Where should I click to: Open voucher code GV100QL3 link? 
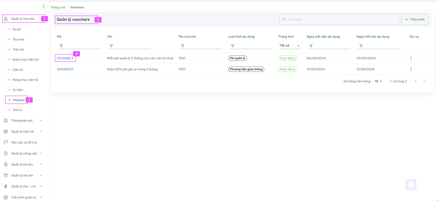[65, 58]
